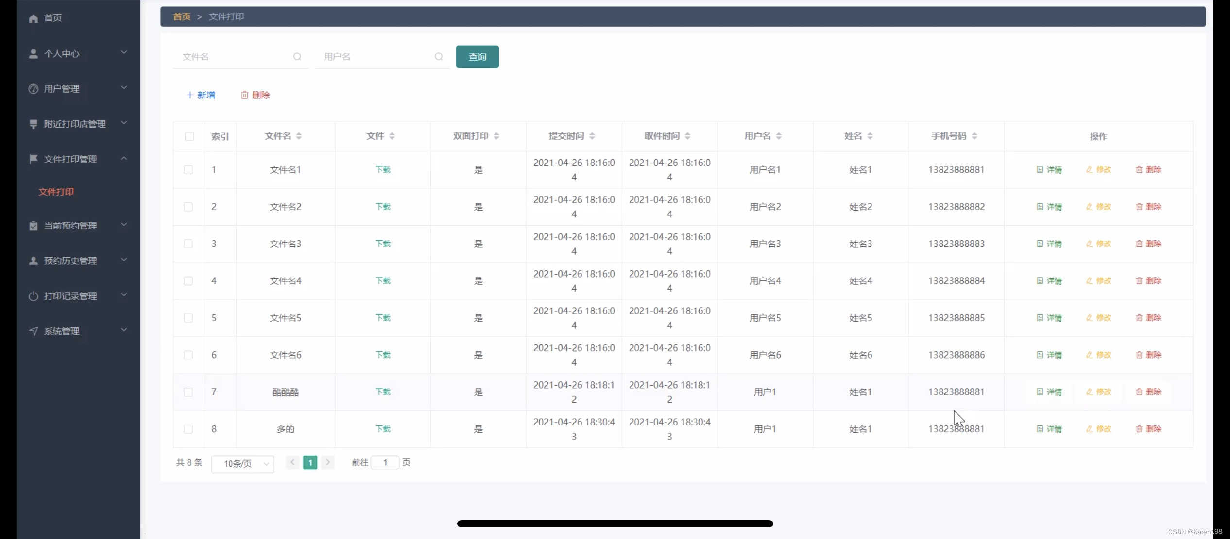Screen dimensions: 1230x539
Task: Sort by 姓名 column arrows
Action: click(x=870, y=136)
